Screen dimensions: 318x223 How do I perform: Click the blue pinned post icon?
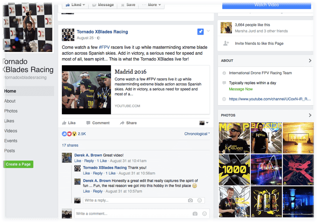click(x=200, y=32)
